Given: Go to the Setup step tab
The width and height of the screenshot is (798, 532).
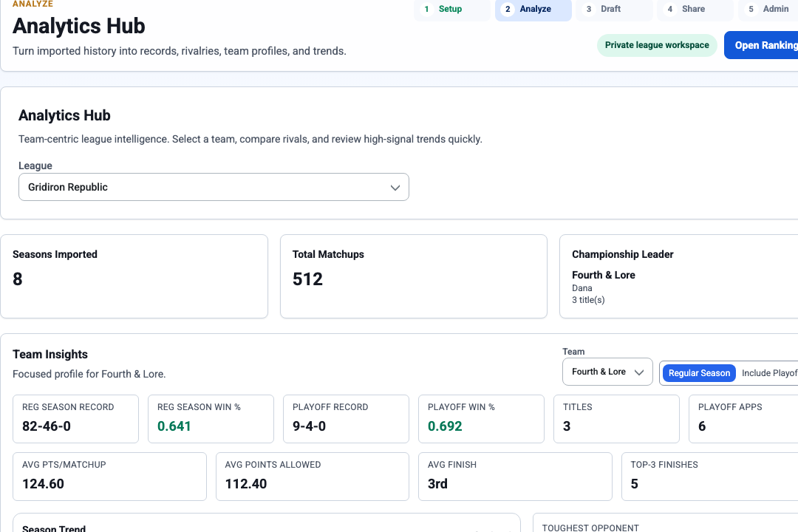Looking at the screenshot, I should (452, 9).
